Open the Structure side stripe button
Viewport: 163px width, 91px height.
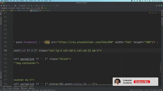pos(1,83)
